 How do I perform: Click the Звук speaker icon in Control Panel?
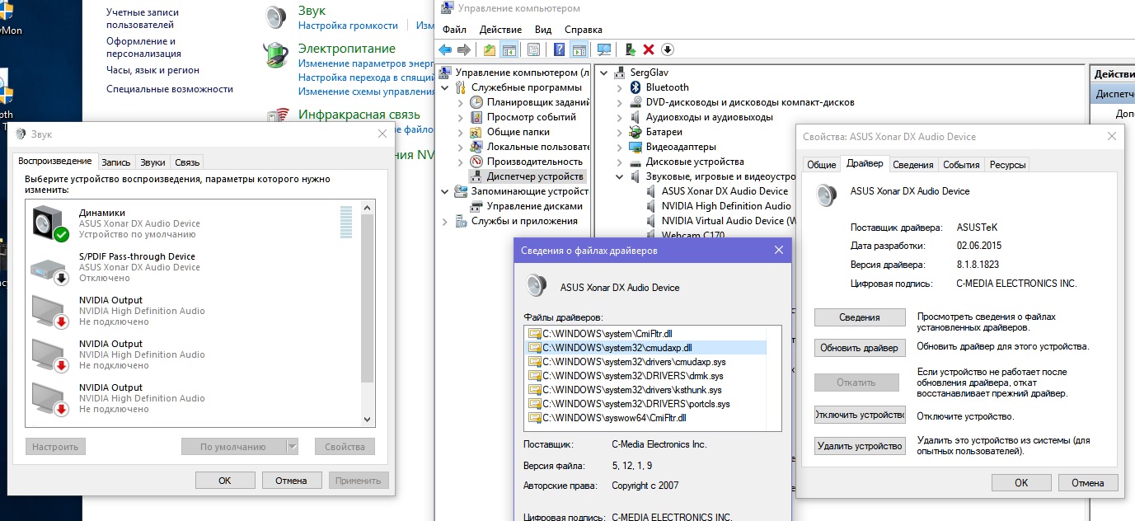click(276, 16)
